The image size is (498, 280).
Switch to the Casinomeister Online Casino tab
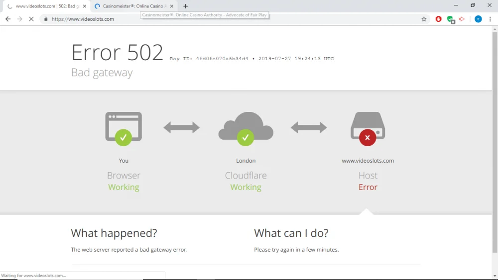tap(133, 6)
